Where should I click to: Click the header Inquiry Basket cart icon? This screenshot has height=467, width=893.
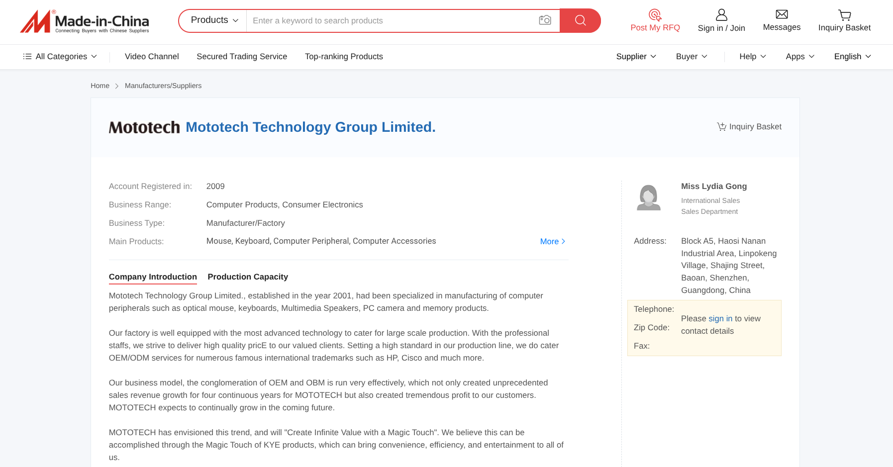click(844, 15)
